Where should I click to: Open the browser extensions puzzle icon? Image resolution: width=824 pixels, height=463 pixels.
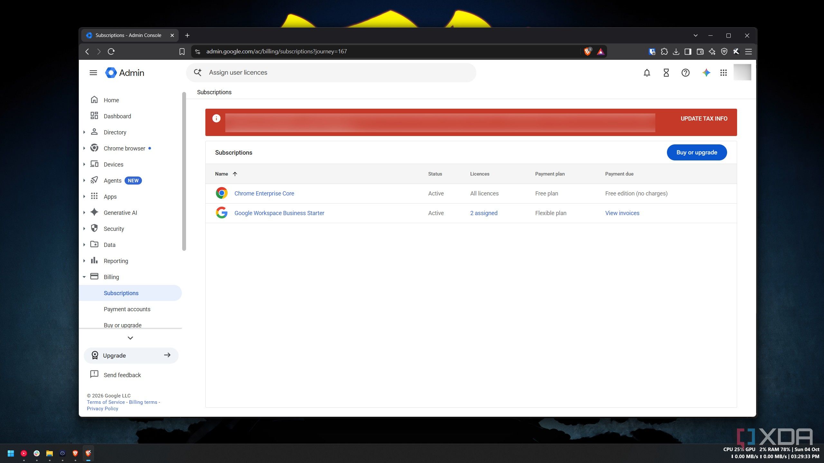pyautogui.click(x=664, y=51)
